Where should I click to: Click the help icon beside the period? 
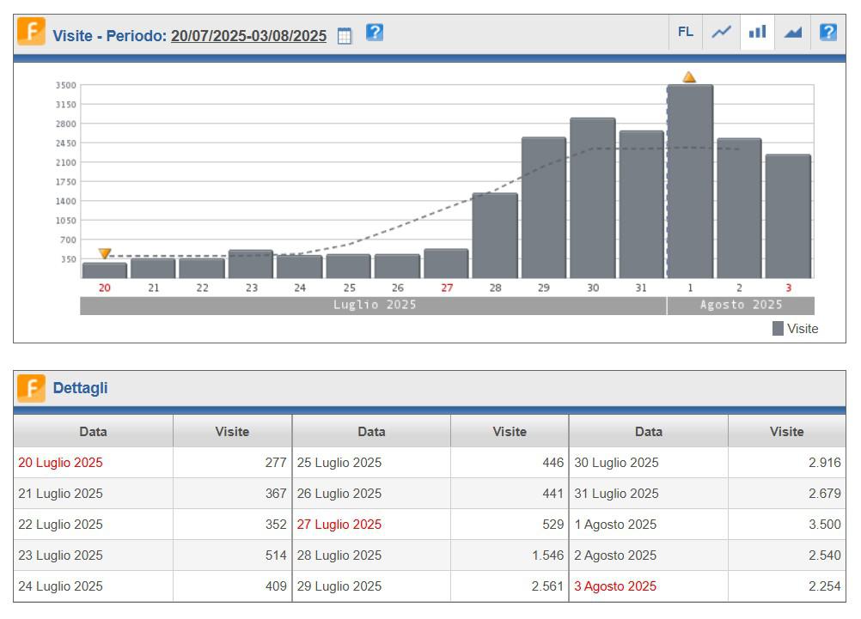point(375,33)
